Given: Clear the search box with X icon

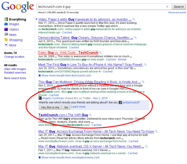Looking at the screenshot, I should (167, 6).
